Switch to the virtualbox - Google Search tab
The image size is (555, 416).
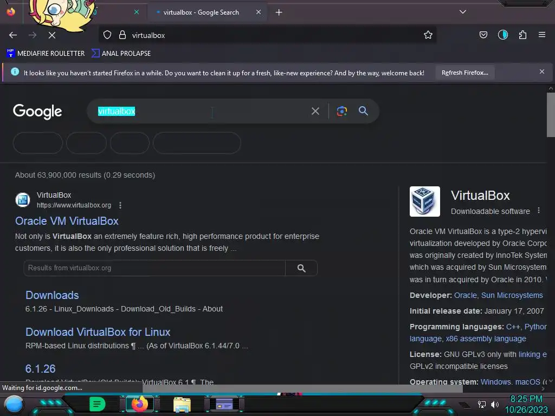pos(201,12)
